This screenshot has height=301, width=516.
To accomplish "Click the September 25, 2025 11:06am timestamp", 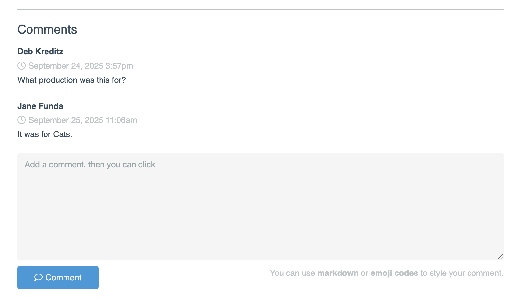I will (83, 120).
